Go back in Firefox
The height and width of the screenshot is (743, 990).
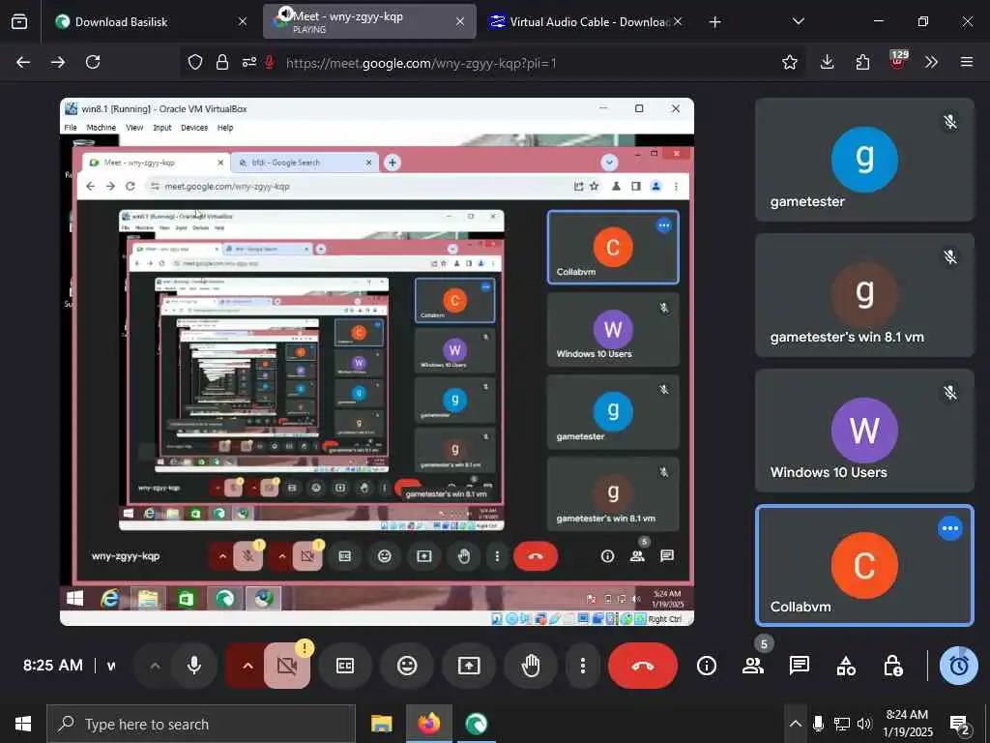tap(23, 62)
